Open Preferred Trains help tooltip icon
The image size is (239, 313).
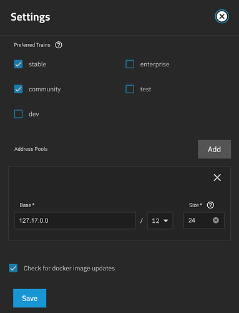pos(59,45)
